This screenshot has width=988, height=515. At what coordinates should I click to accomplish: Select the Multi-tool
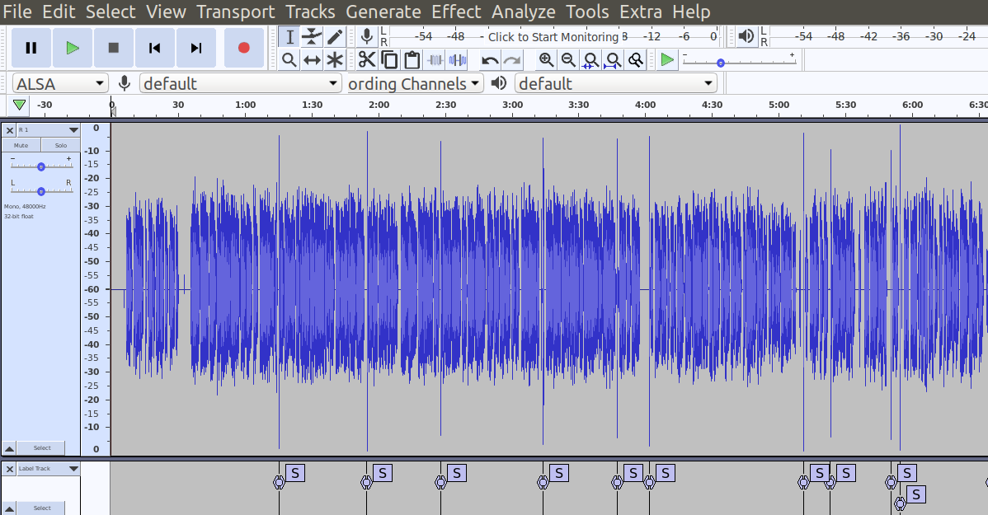pos(333,59)
